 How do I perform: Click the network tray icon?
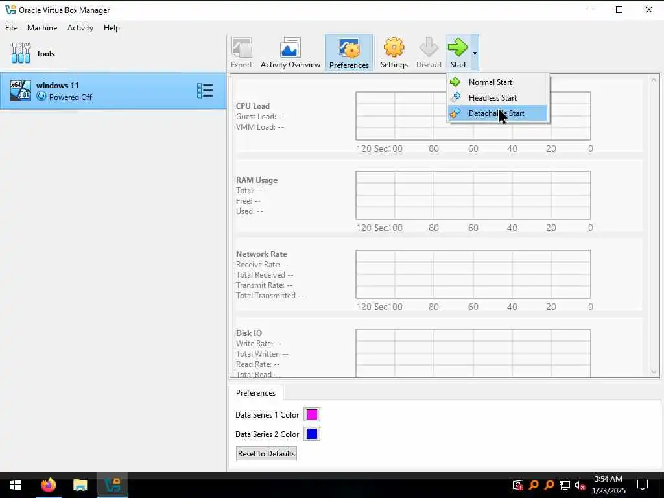click(x=565, y=485)
